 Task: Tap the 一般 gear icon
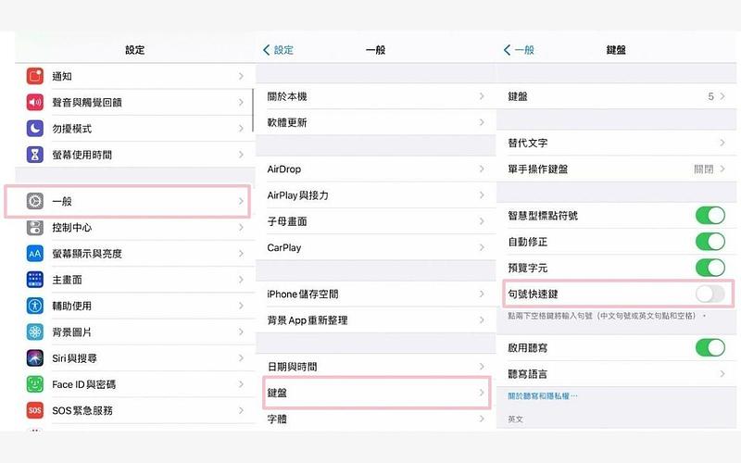(x=35, y=200)
